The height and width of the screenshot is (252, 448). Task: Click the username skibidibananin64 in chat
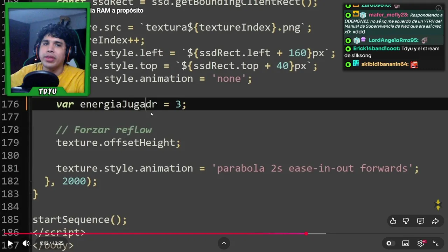click(x=385, y=64)
